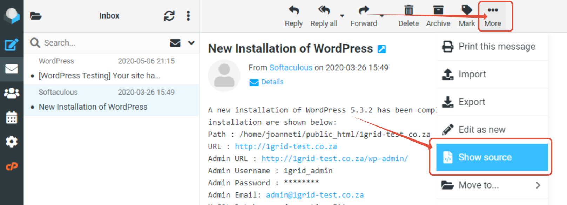Click the 2020-03-26 15:49 list date

146,92
